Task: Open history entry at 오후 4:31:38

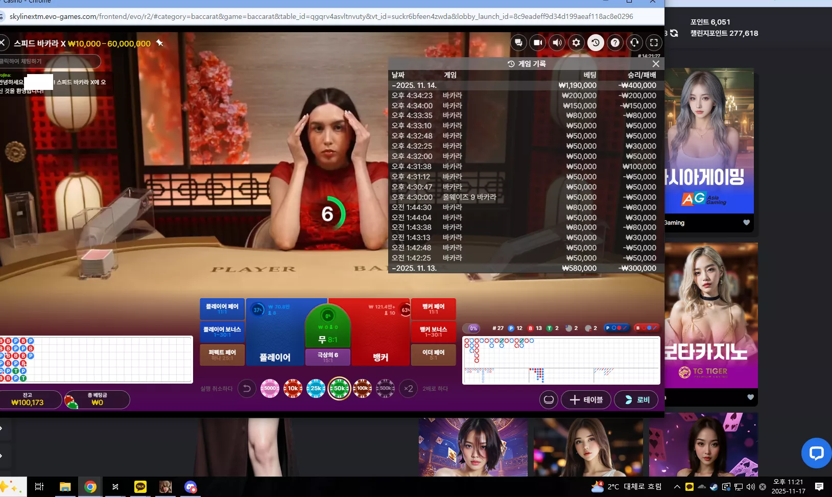Action: 526,167
